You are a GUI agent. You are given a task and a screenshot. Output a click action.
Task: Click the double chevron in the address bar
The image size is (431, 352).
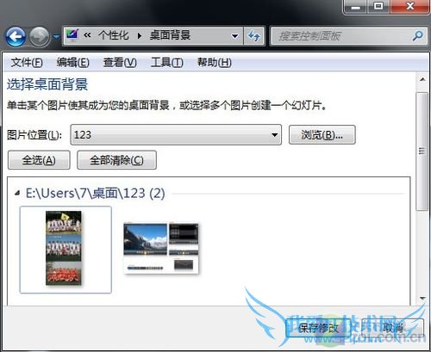click(x=87, y=35)
